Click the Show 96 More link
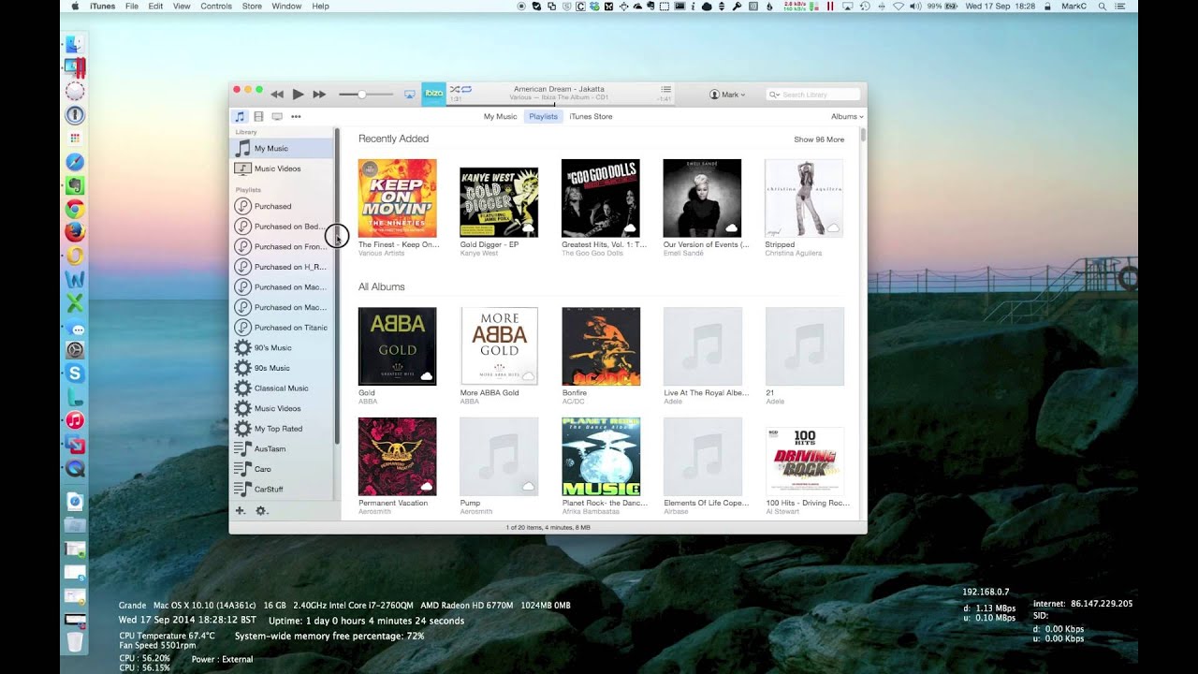Viewport: 1198px width, 674px height. pyautogui.click(x=819, y=139)
